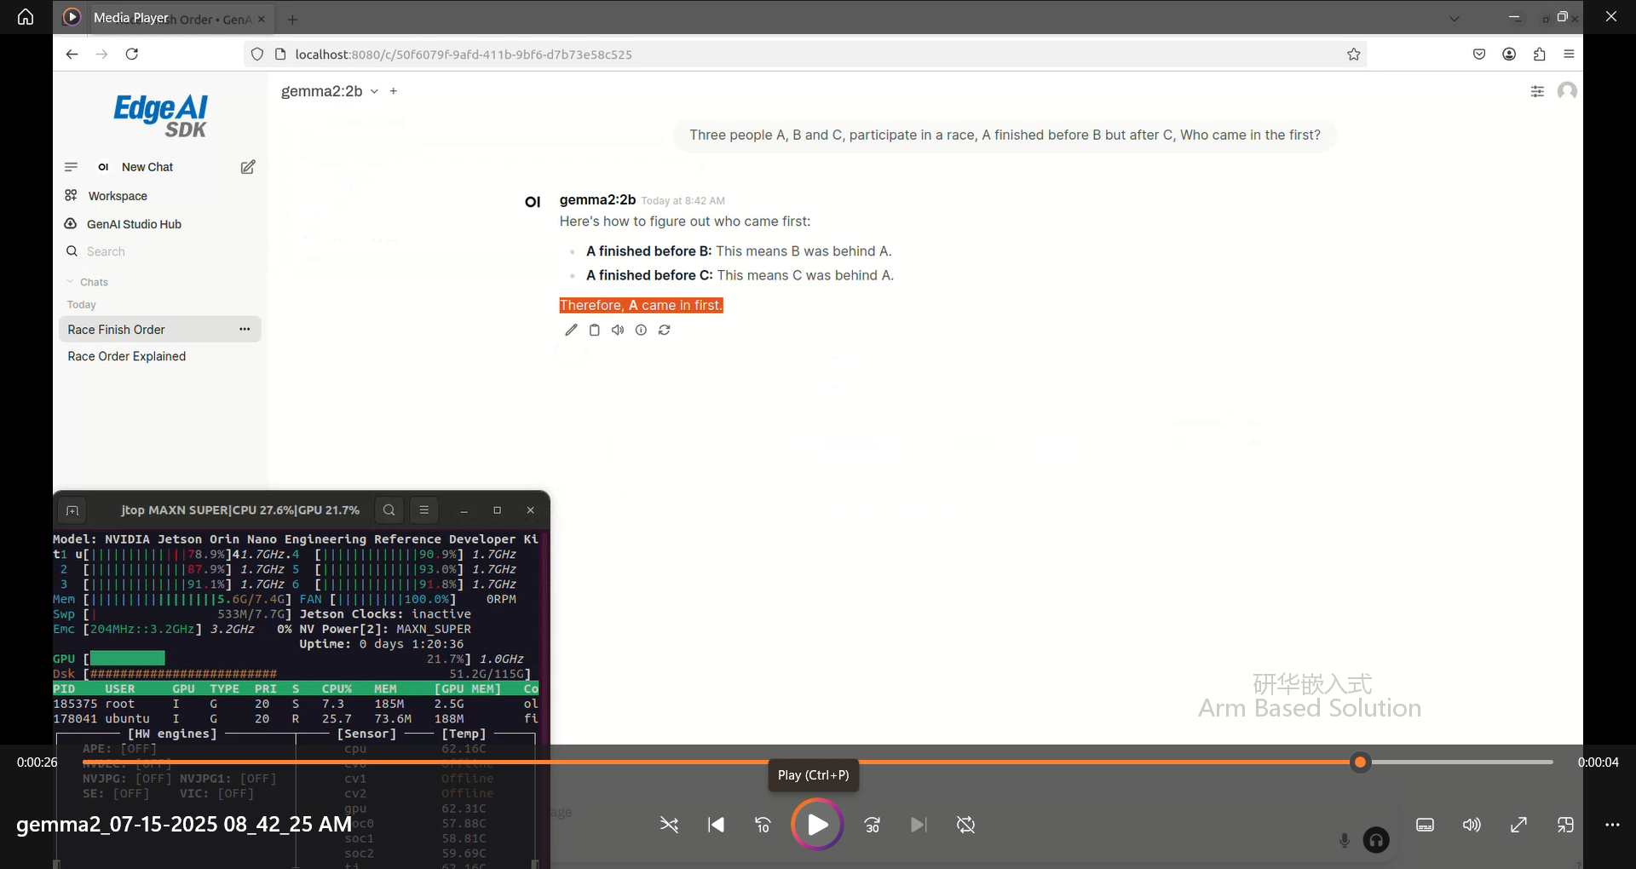This screenshot has width=1636, height=869.
Task: Go back in the browser
Action: click(72, 54)
